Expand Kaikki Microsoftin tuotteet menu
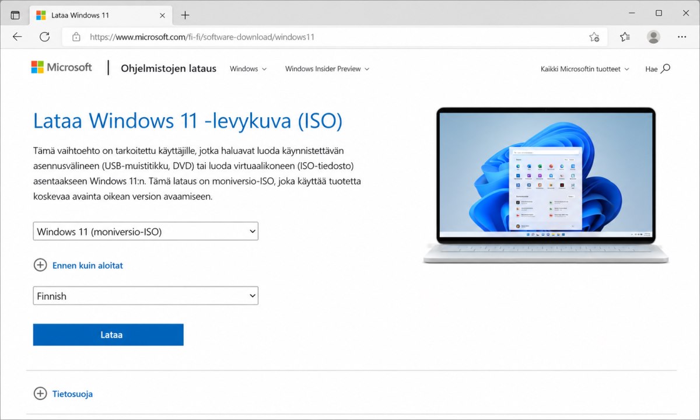Screen dimensions: 700x420 (x=585, y=69)
